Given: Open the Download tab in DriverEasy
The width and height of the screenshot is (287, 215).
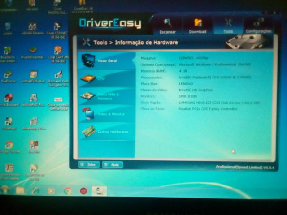Looking at the screenshot, I should [x=198, y=26].
